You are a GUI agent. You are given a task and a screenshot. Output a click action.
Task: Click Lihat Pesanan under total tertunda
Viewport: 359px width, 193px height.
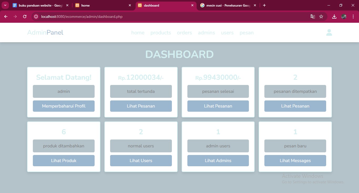pyautogui.click(x=141, y=106)
